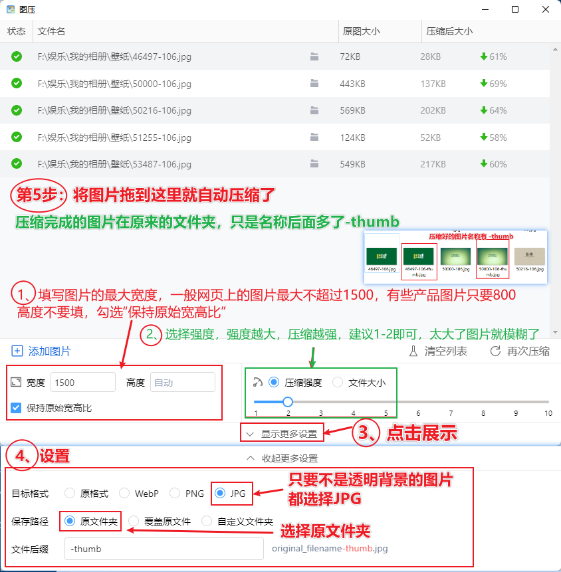Image resolution: width=561 pixels, height=572 pixels.
Task: Click file path F:\娱乐\我的相册\壁纸\53487-106.jpg
Action: tap(114, 164)
